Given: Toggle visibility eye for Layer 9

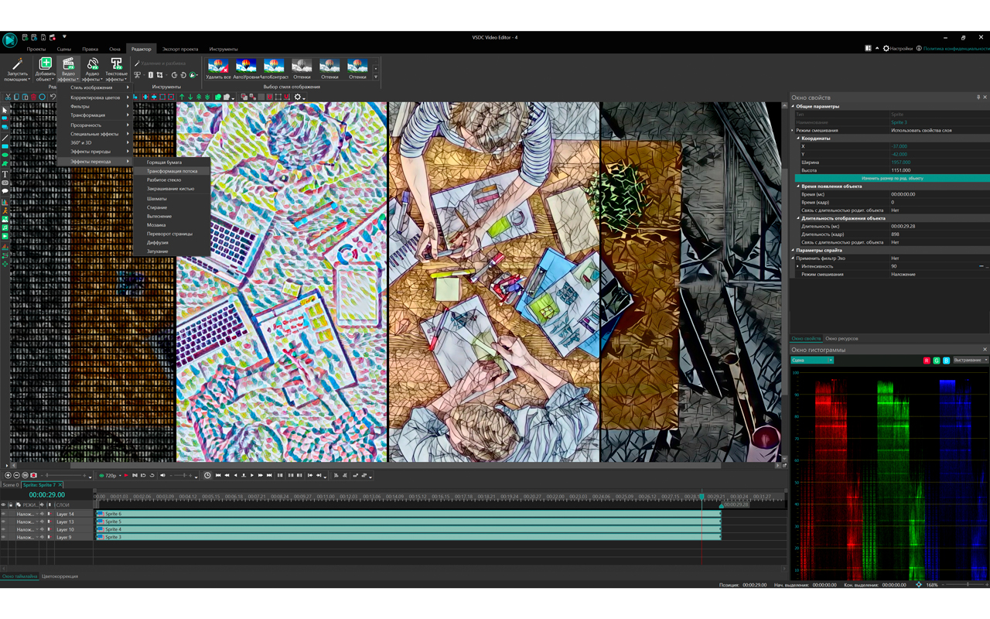Looking at the screenshot, I should pyautogui.click(x=3, y=537).
